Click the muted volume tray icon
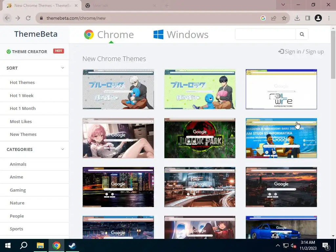Viewport: 336px width, 252px height. click(x=294, y=245)
